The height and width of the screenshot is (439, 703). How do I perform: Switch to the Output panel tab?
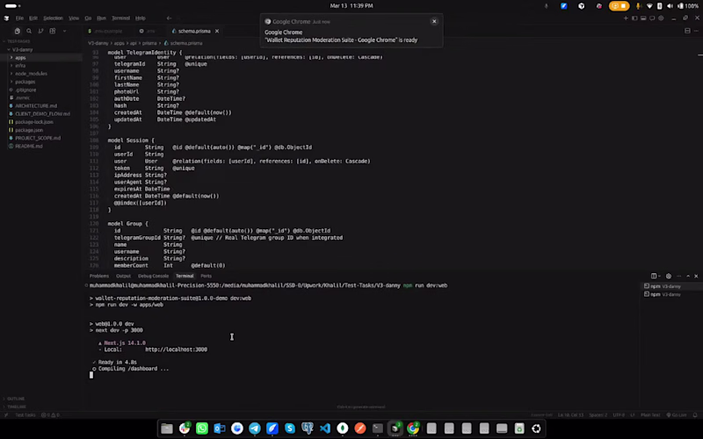tap(123, 276)
